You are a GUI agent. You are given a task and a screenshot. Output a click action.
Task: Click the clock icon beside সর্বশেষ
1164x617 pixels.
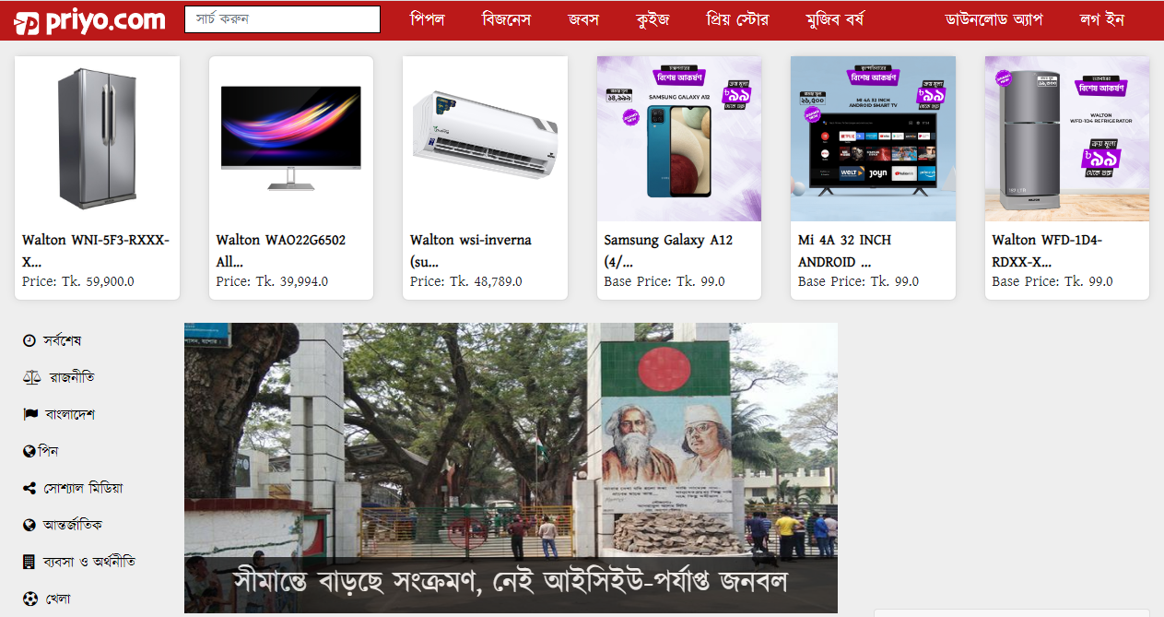(29, 341)
